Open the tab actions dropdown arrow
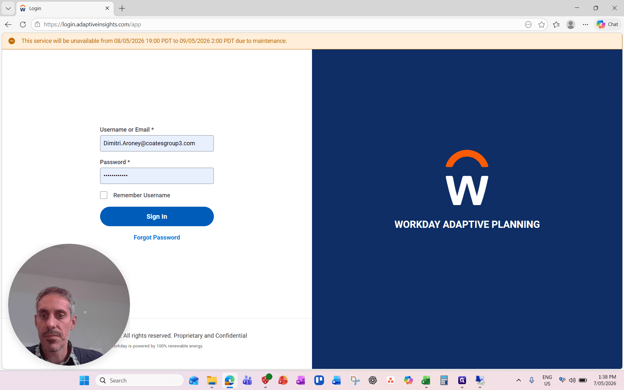 tap(8, 8)
